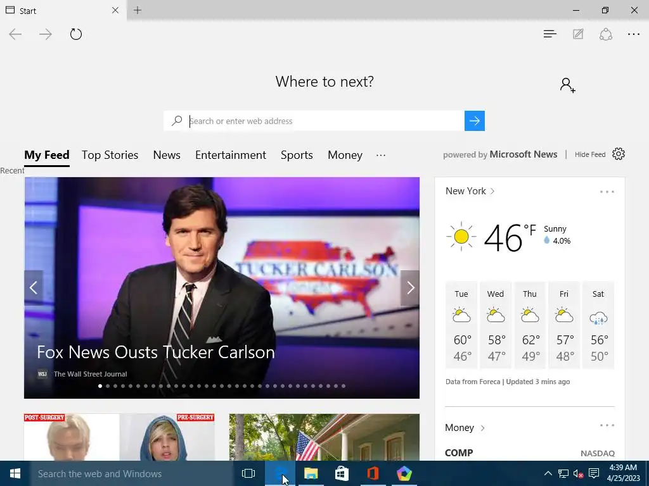Show next slide in news carousel
The width and height of the screenshot is (649, 486).
pyautogui.click(x=410, y=288)
